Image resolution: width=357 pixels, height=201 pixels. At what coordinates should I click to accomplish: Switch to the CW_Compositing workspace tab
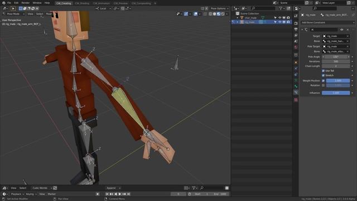(141, 3)
